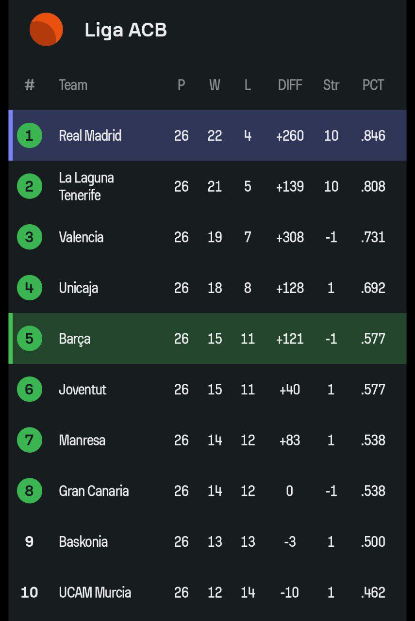Sort standings by PCT column header
The width and height of the screenshot is (415, 621).
pos(373,85)
